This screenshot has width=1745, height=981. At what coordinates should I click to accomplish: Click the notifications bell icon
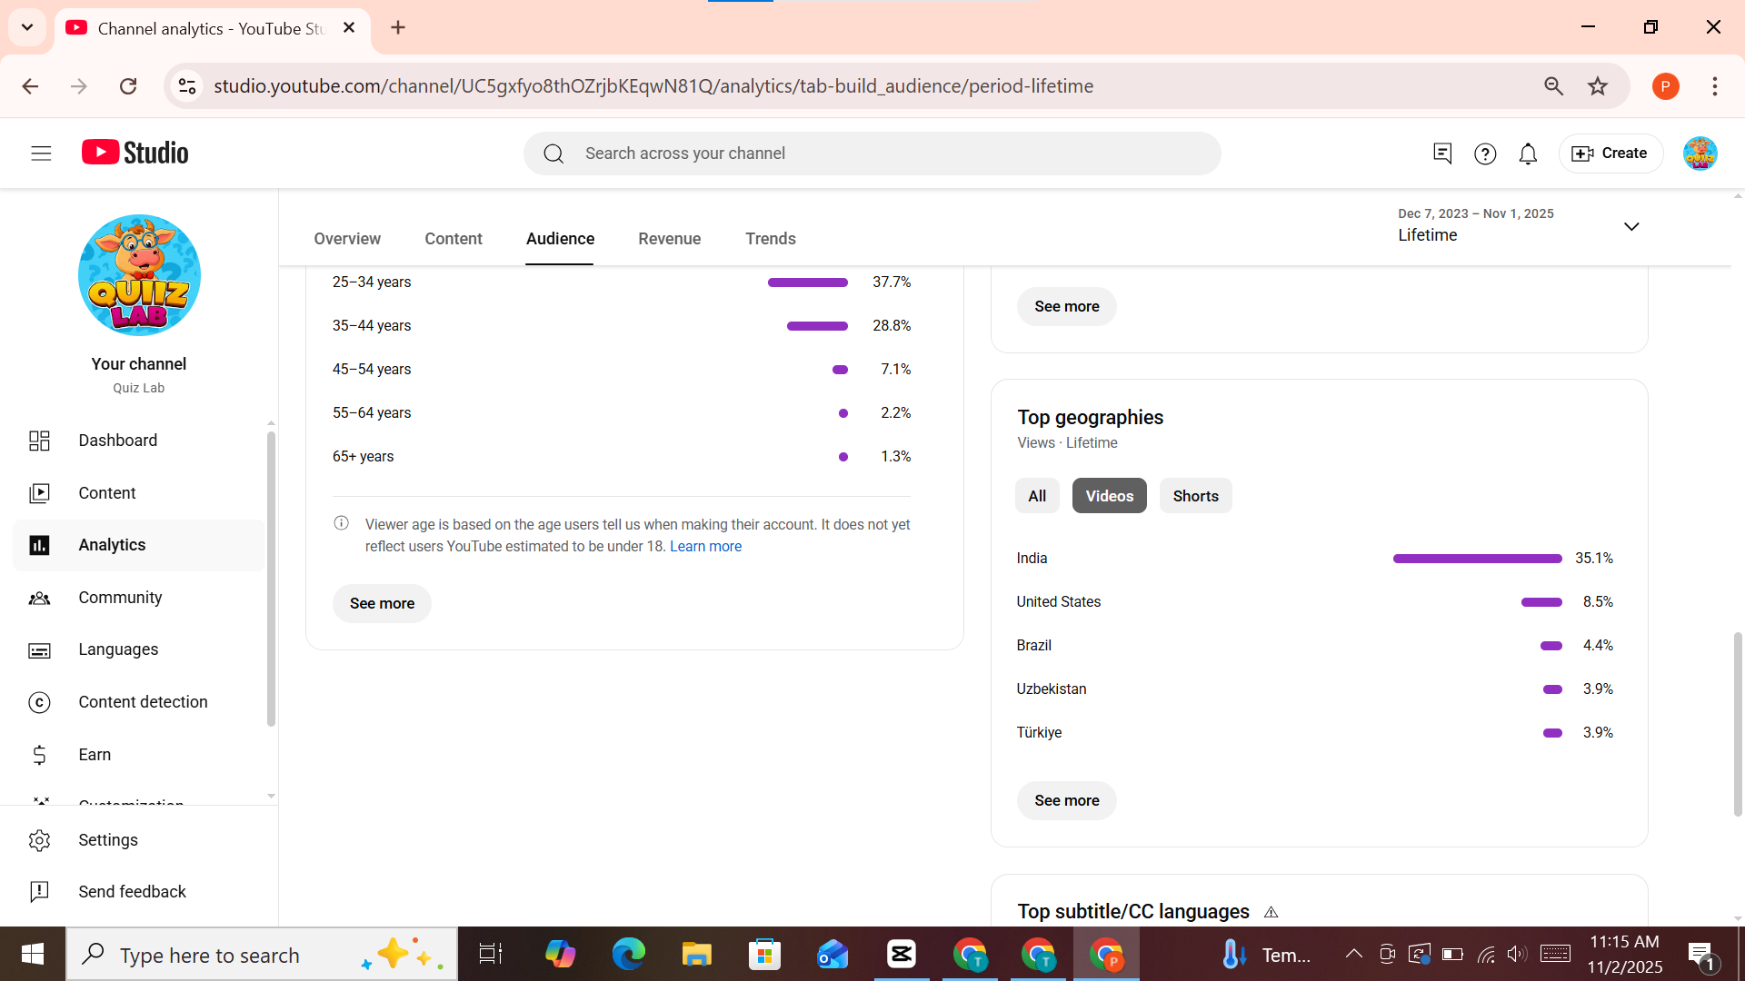coord(1528,154)
